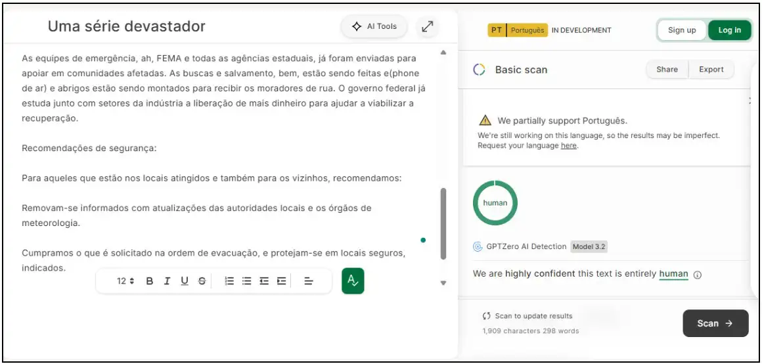Open the info icon next to human

tap(698, 275)
